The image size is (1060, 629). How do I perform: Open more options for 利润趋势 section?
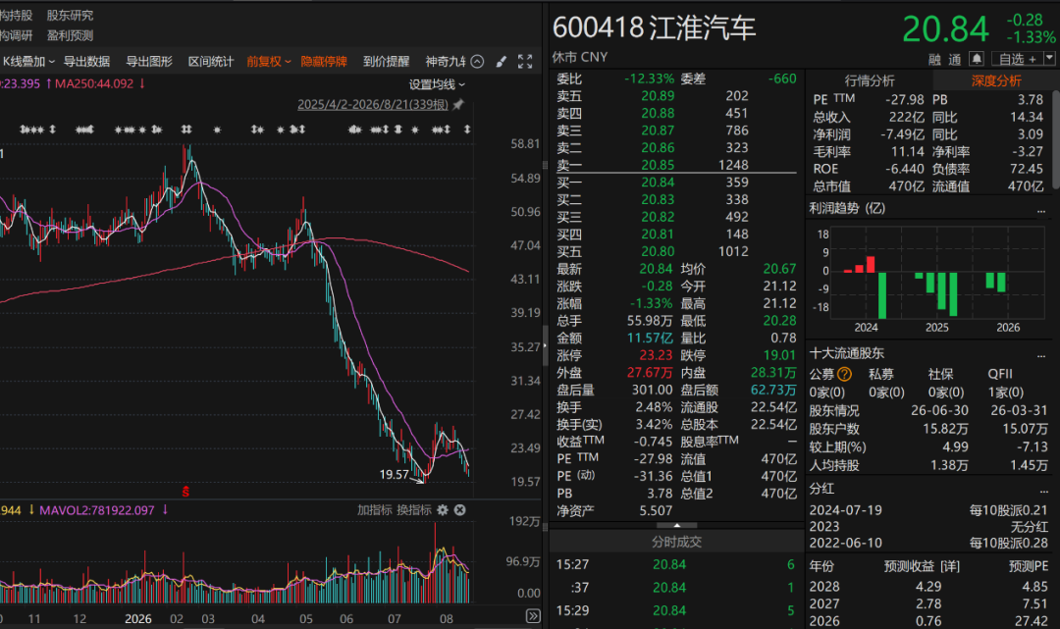click(x=1041, y=211)
